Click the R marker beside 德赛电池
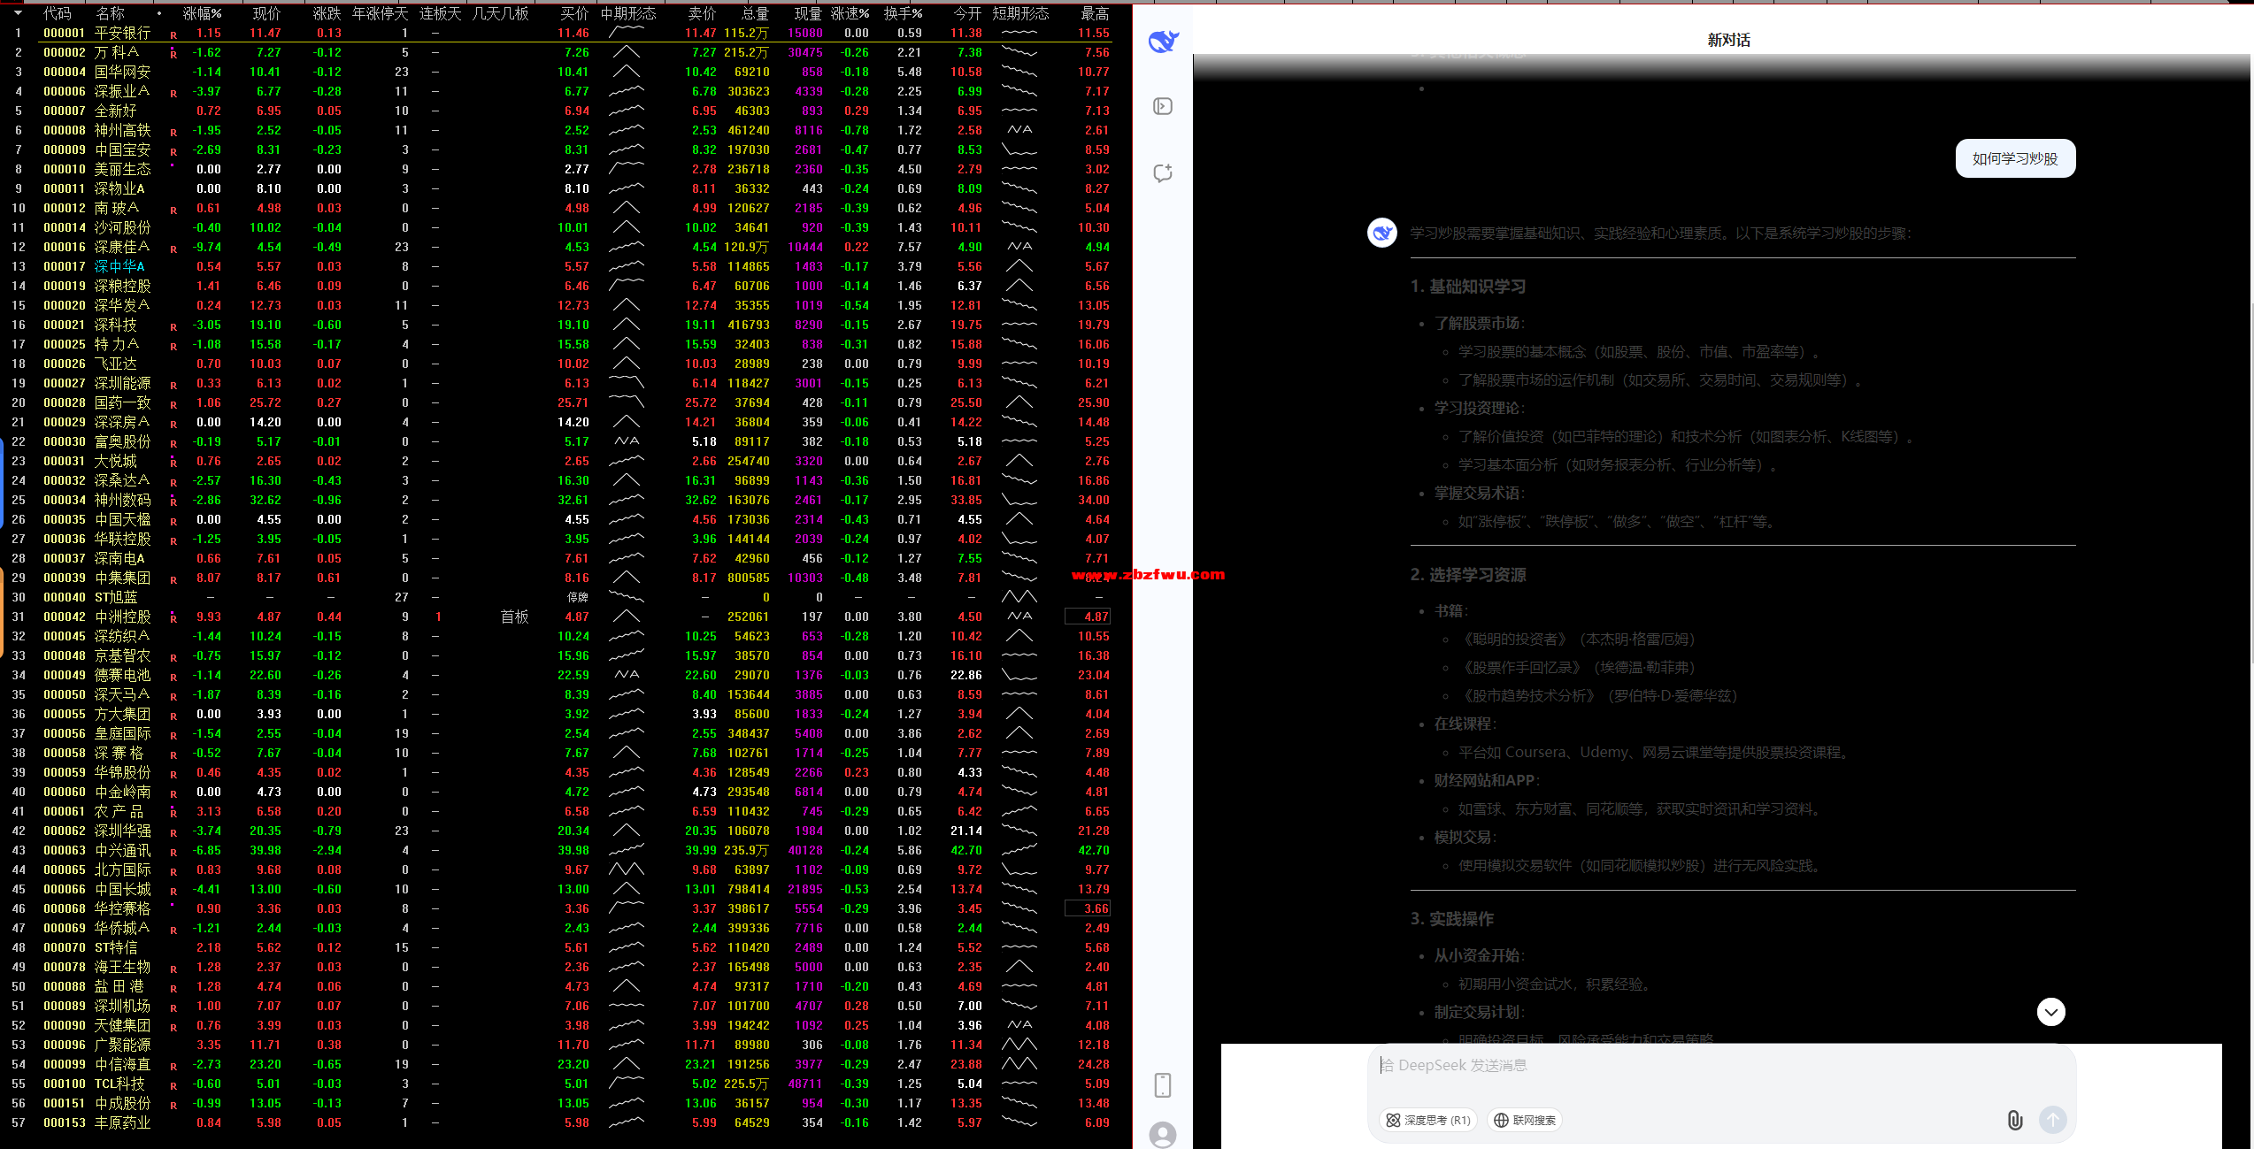 click(x=173, y=677)
